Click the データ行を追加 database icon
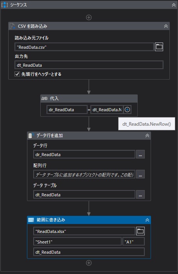 pos(31,135)
